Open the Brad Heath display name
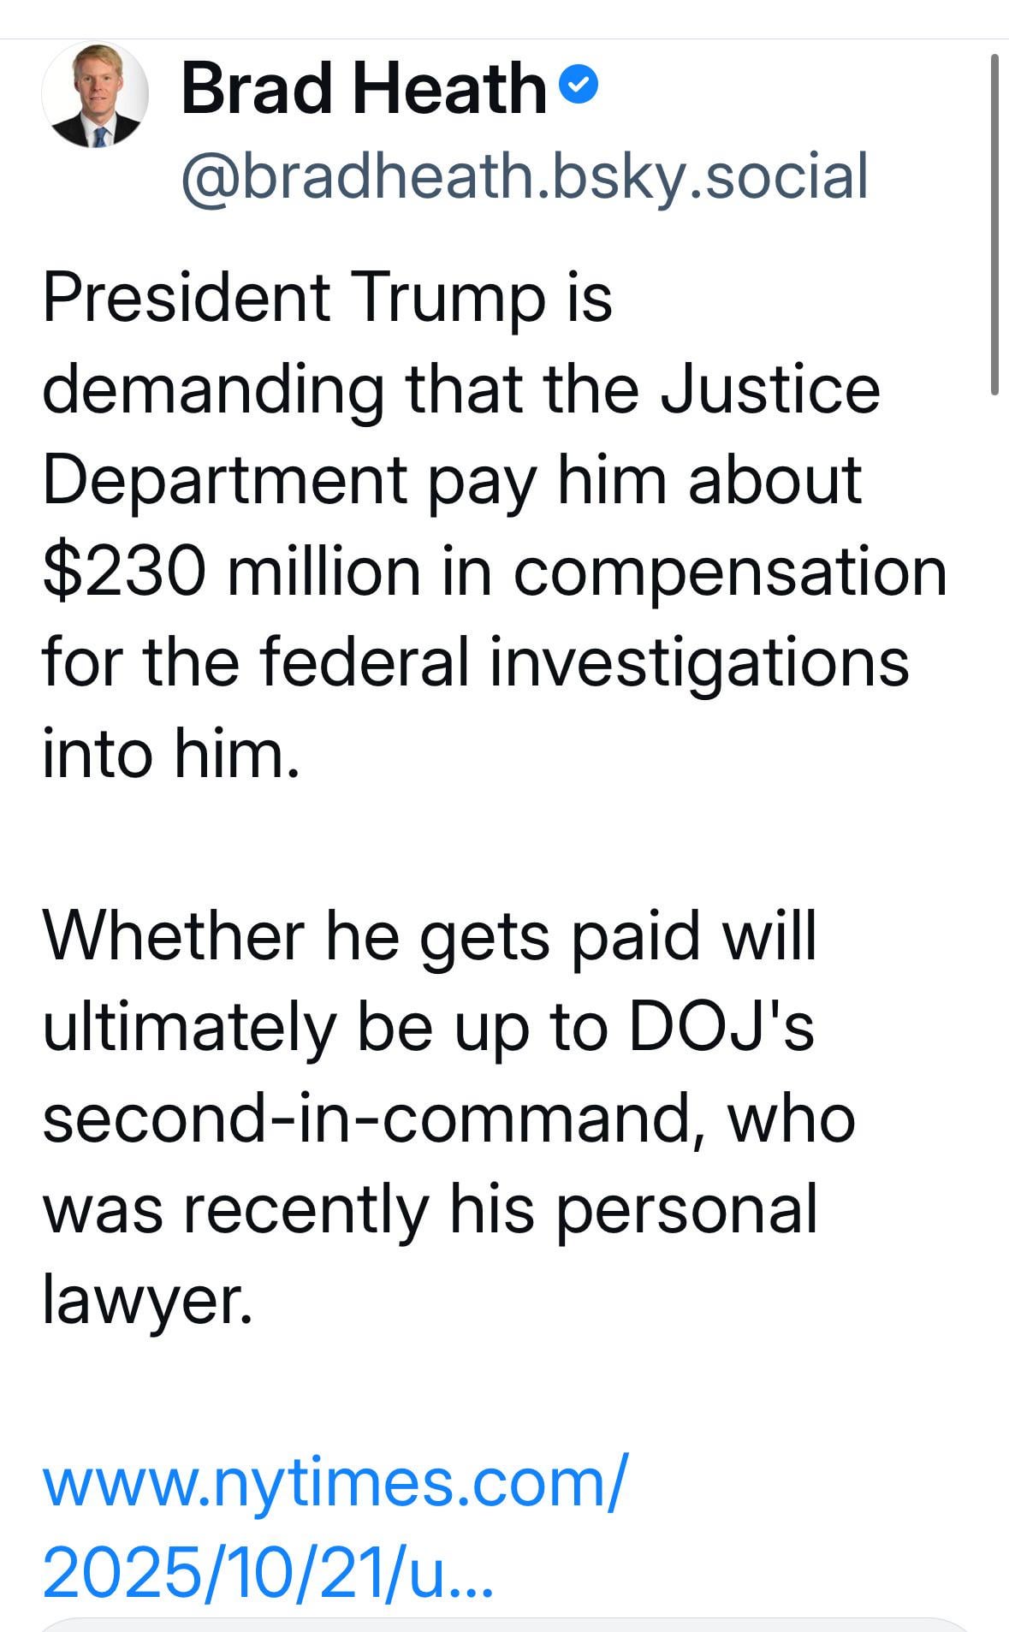This screenshot has width=1009, height=1632. coord(363,88)
